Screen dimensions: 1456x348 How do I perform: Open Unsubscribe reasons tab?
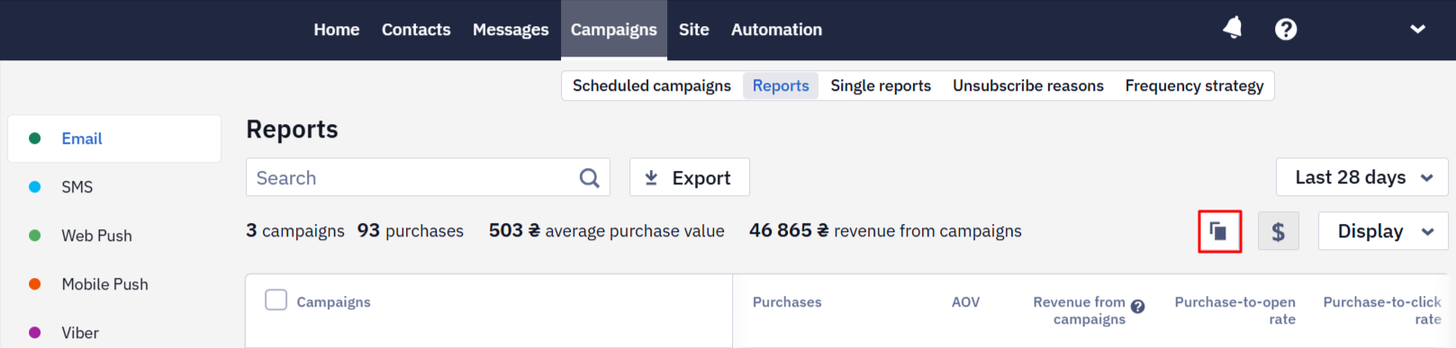[x=1028, y=85]
